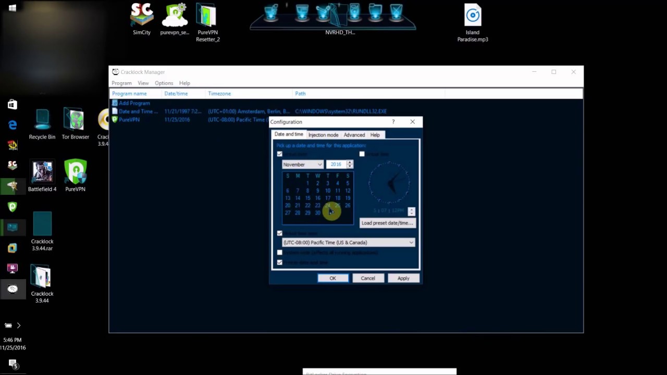Open the Windows Store taskbar icon

coord(13,105)
